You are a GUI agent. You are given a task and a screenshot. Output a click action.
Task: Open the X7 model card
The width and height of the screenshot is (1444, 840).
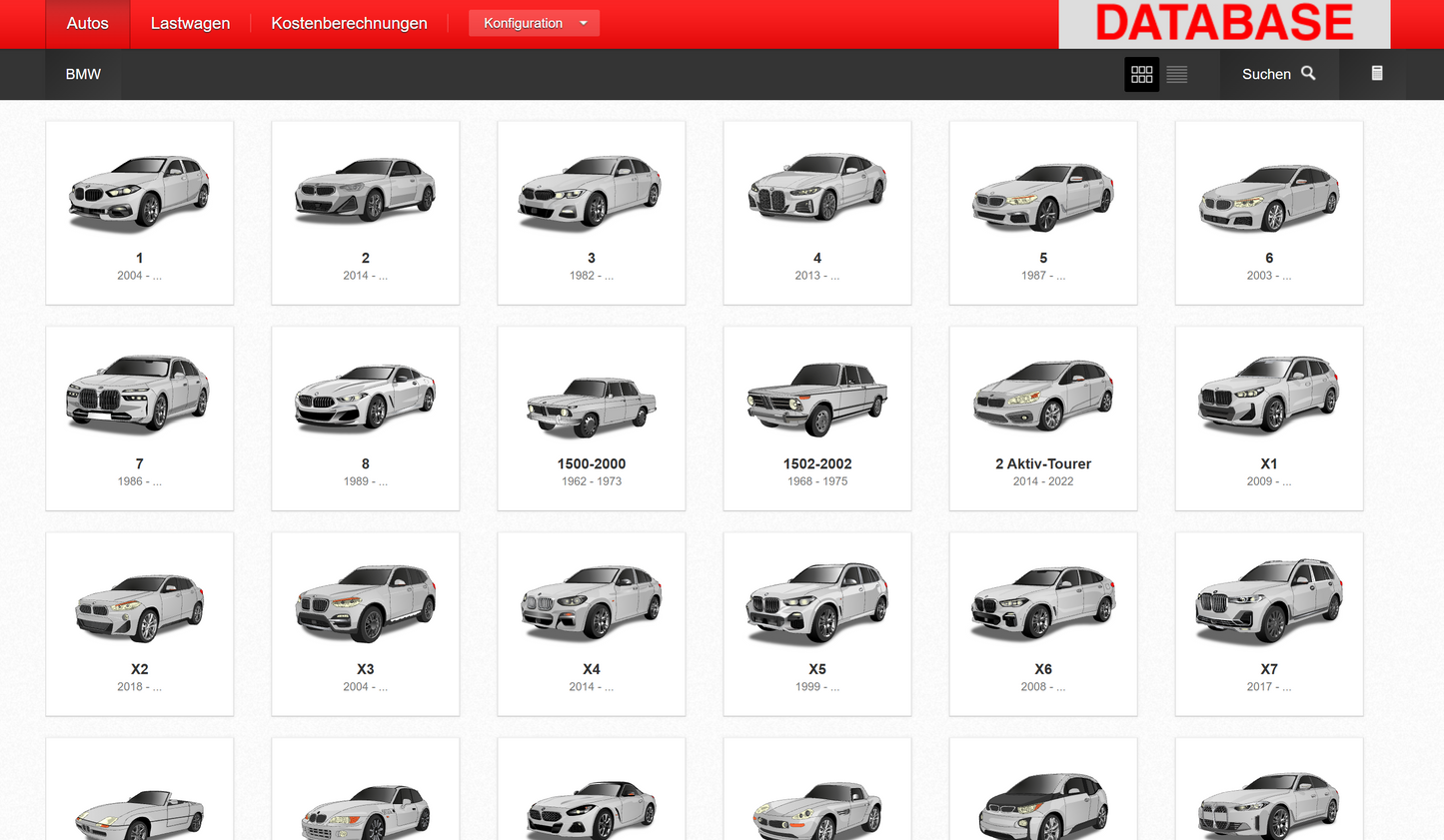click(x=1269, y=624)
